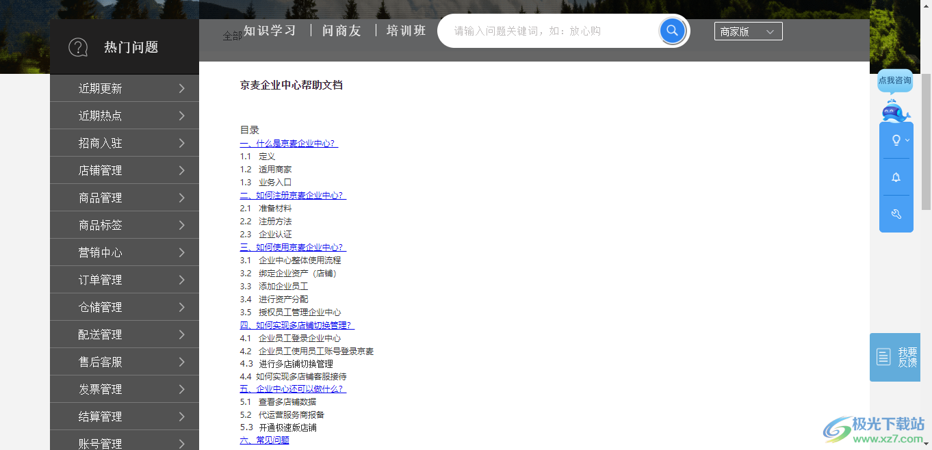Click the text 5.1 查看多店铺数据
The width and height of the screenshot is (932, 450).
coord(279,402)
